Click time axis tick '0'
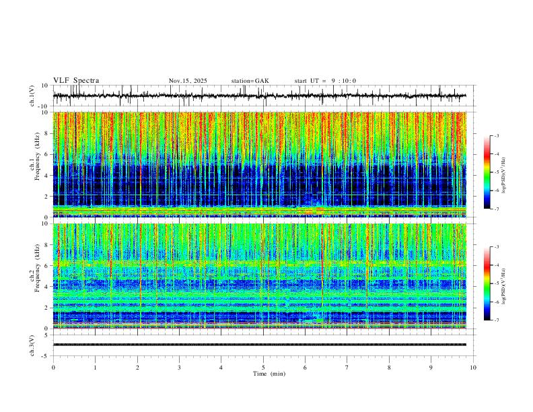The width and height of the screenshot is (533, 412). point(53,368)
